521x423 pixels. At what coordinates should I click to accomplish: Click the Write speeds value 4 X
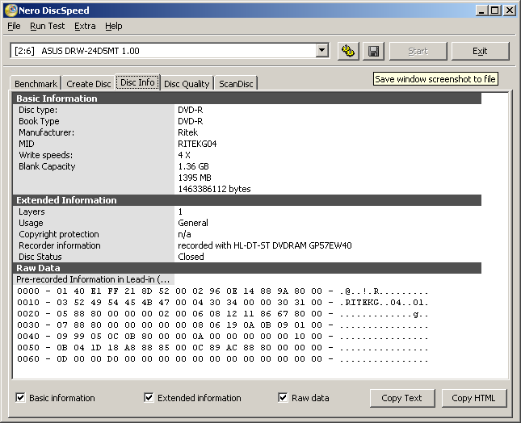tap(184, 155)
